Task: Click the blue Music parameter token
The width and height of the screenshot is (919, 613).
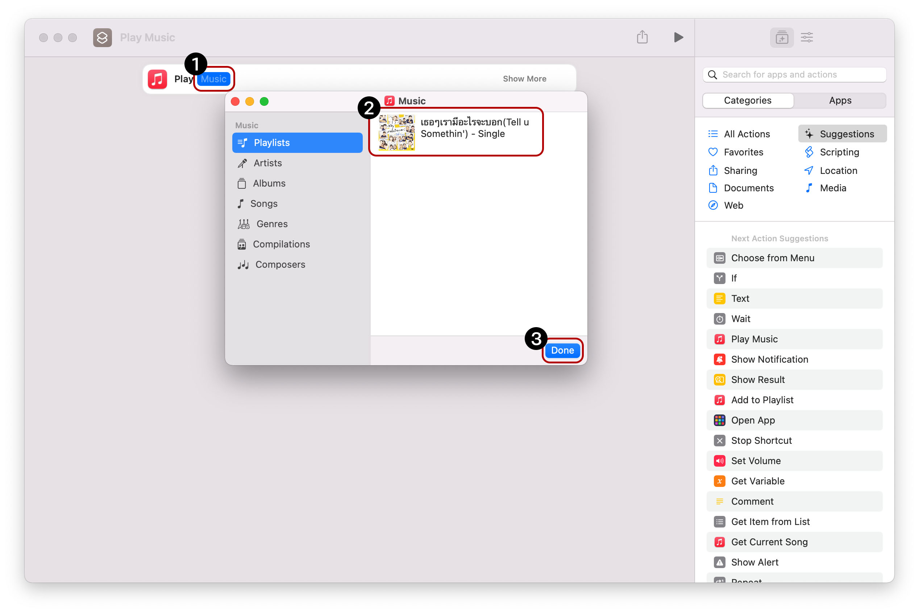Action: point(213,79)
